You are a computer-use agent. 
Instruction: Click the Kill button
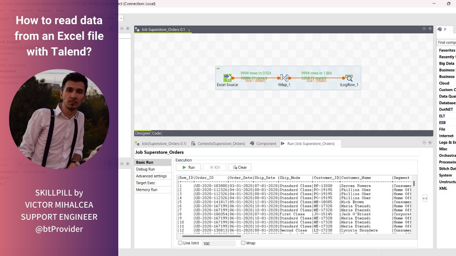[x=214, y=167]
